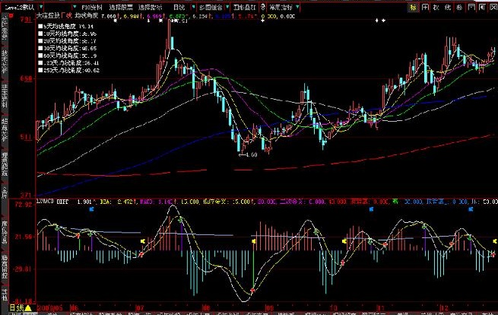Toggle the 30天均线角度 checkbox

pos(40,48)
